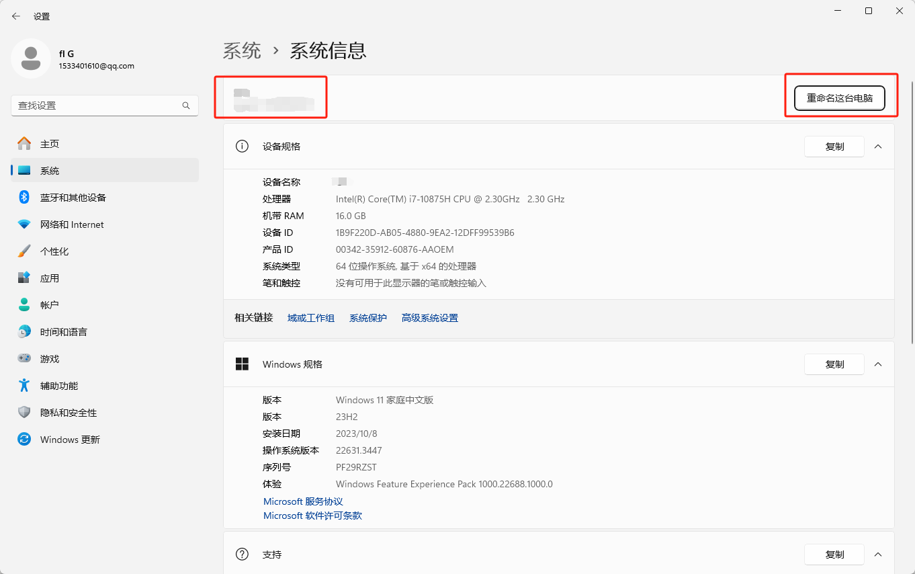Screen dimensions: 915x574
Task: Click the 应用 apps icon
Action: click(24, 278)
